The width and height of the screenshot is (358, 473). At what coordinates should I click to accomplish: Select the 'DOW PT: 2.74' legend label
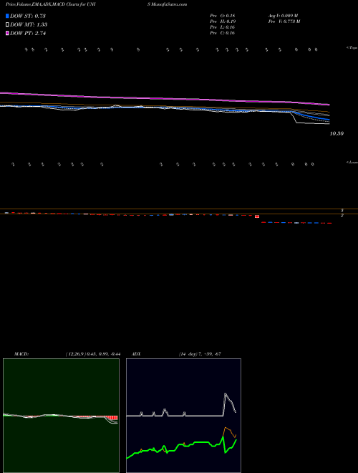click(28, 34)
